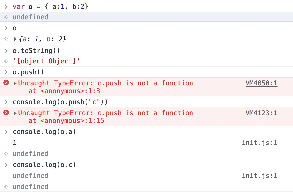Image resolution: width=293 pixels, height=194 pixels.
Task: Click the console.log(o.push("c")) command text
Action: 60,102
